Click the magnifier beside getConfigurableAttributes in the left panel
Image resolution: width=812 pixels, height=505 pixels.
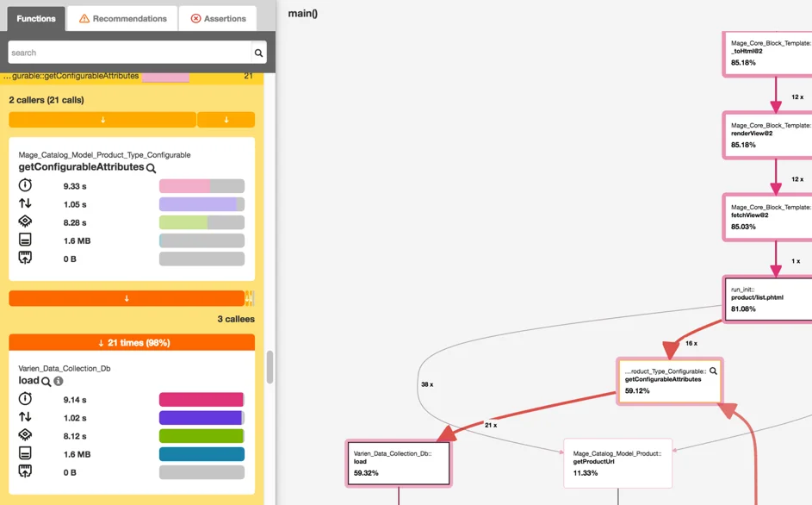coord(152,168)
